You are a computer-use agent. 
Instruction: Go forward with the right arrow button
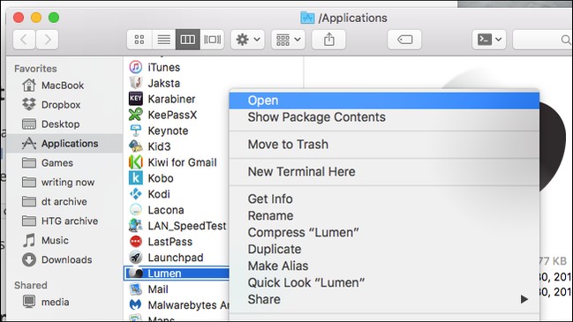[47, 39]
